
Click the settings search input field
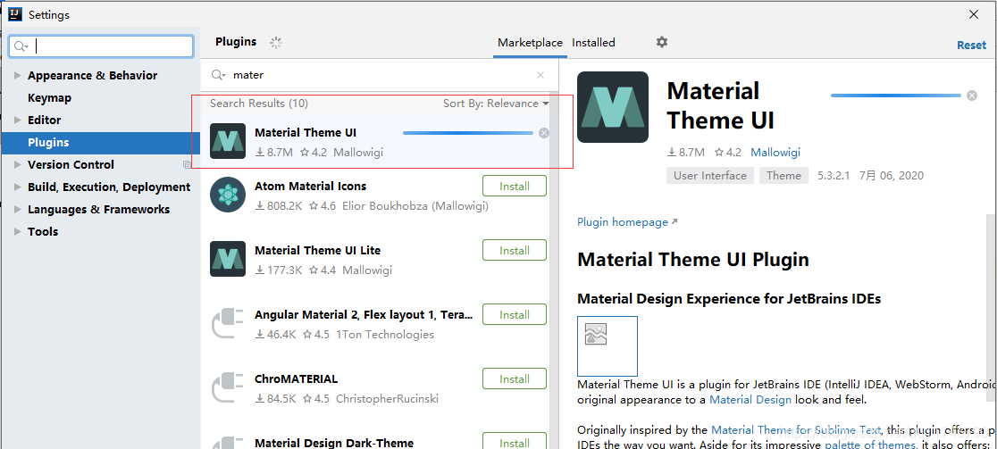(x=101, y=46)
